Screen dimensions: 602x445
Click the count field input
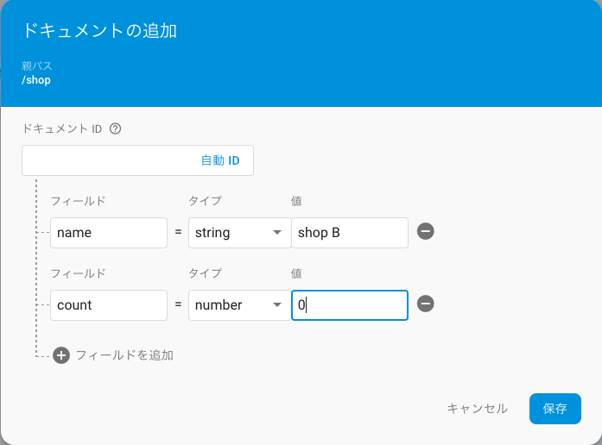(109, 305)
